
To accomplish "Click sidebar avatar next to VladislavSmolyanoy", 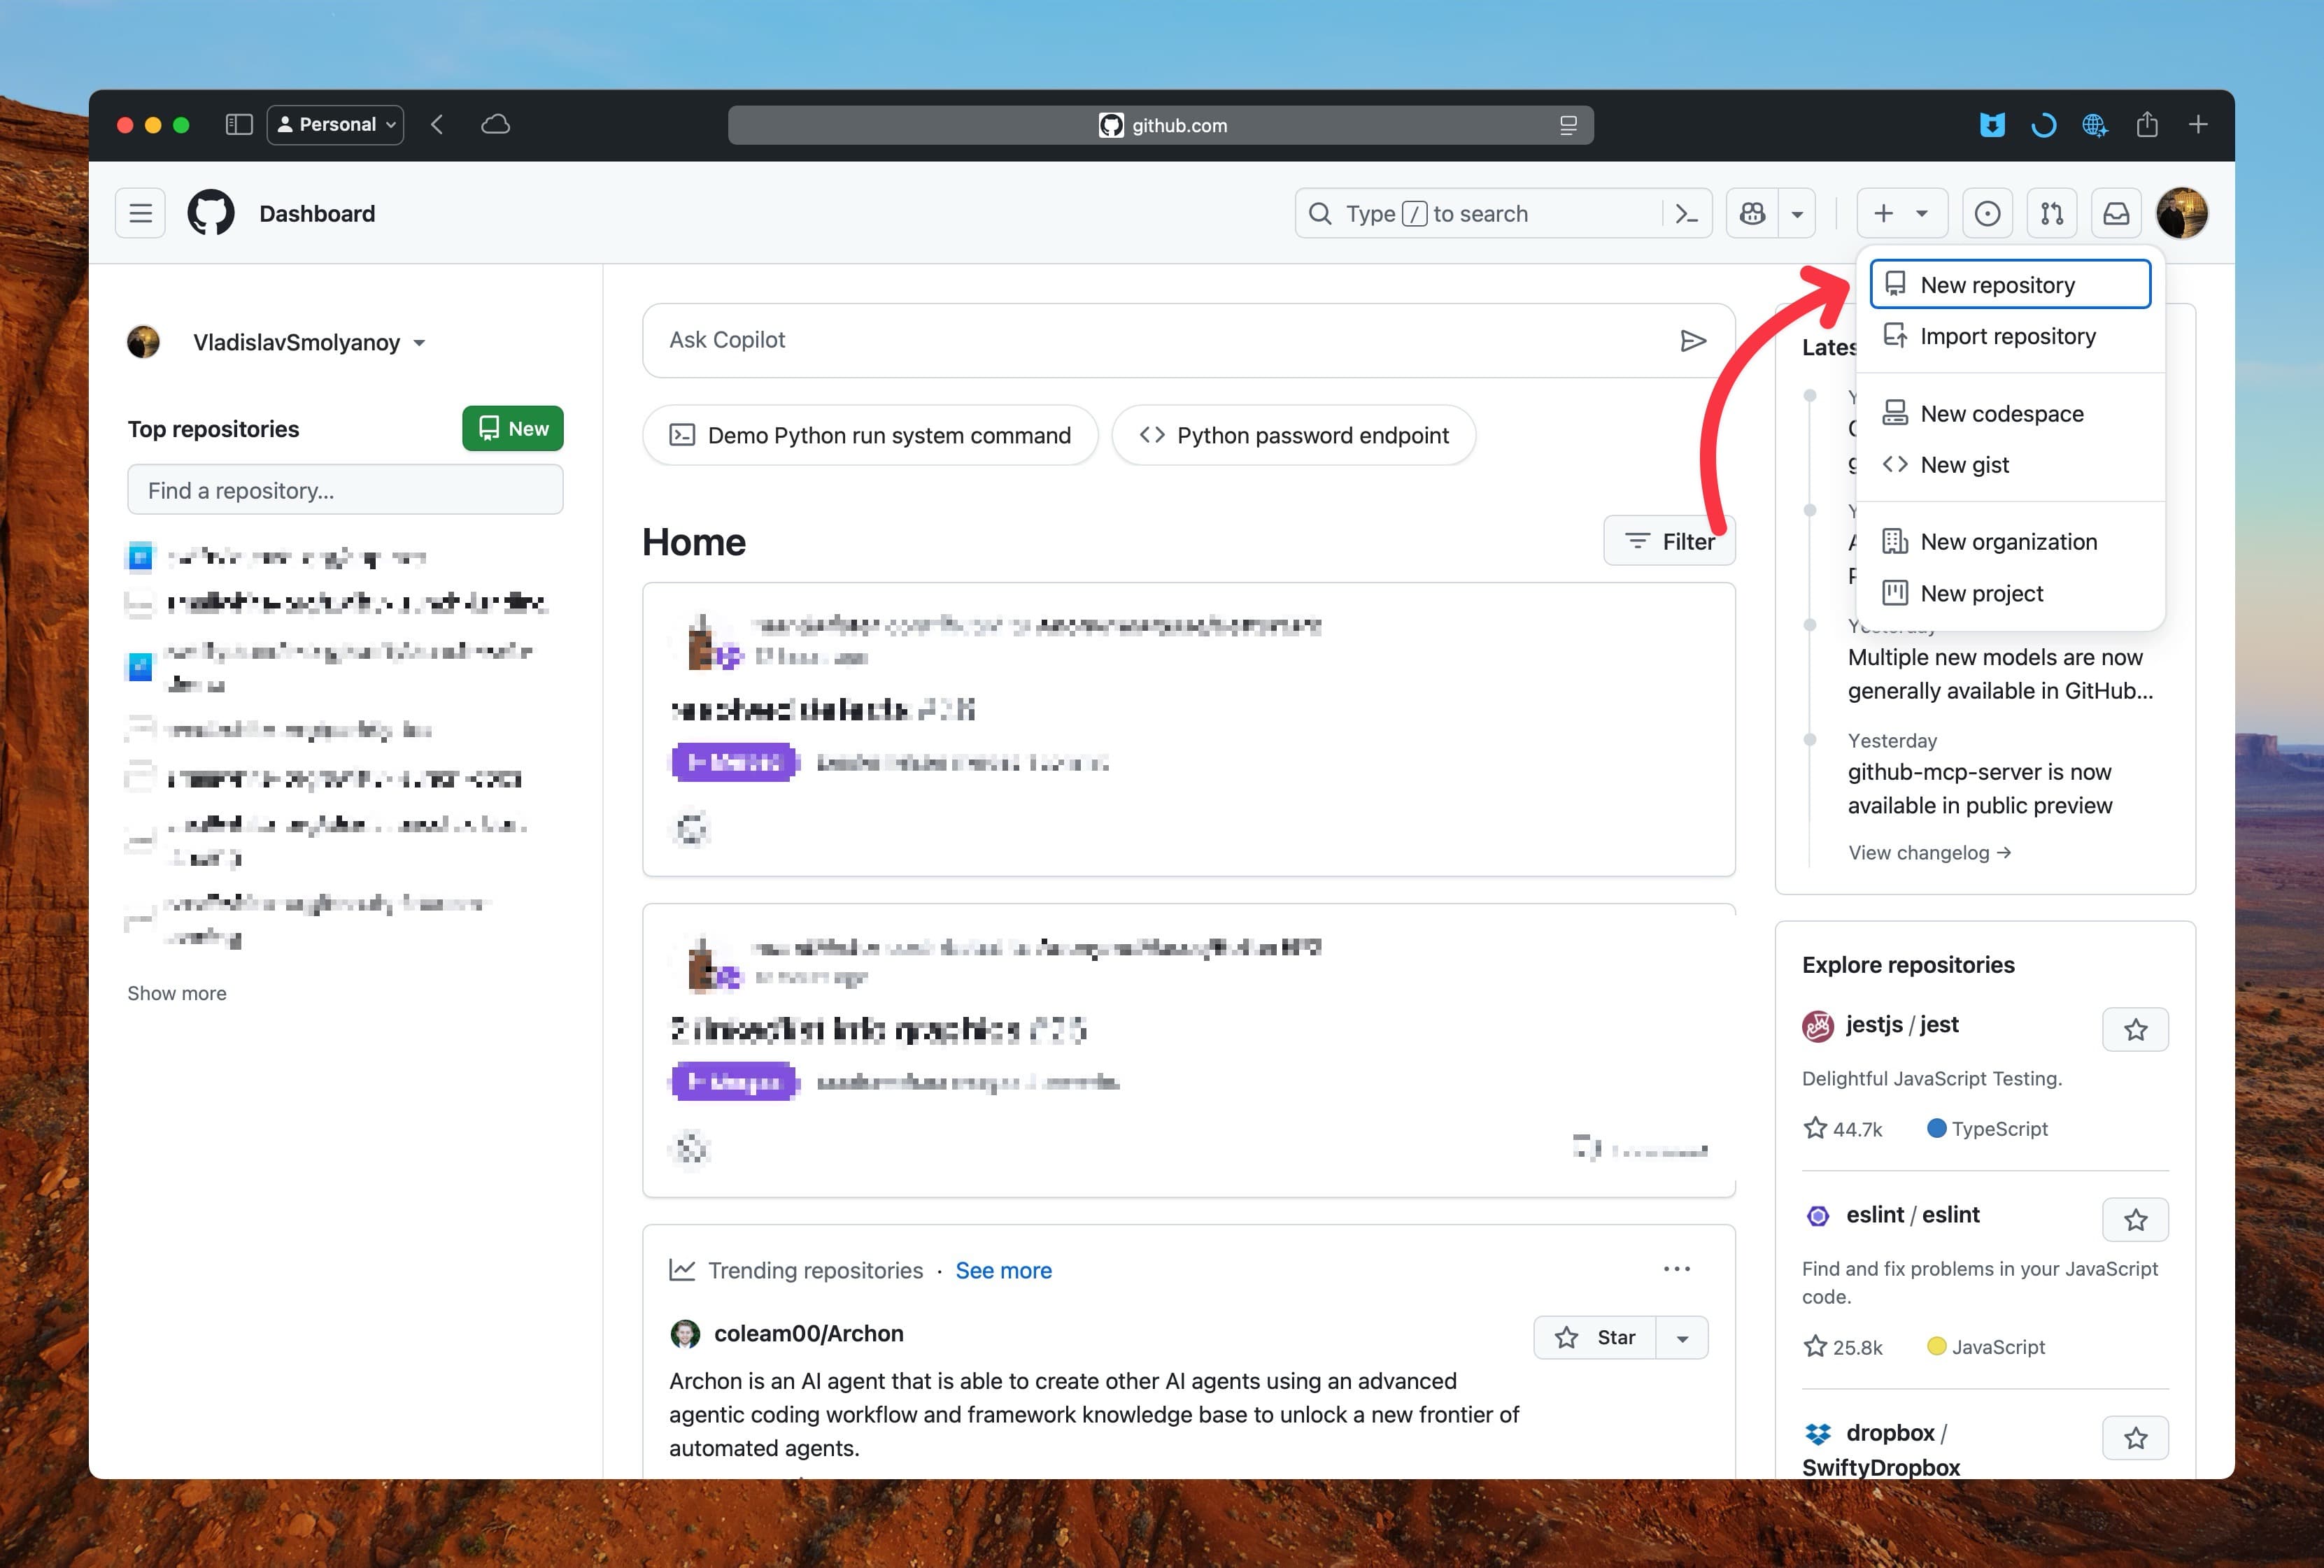I will click(x=143, y=342).
